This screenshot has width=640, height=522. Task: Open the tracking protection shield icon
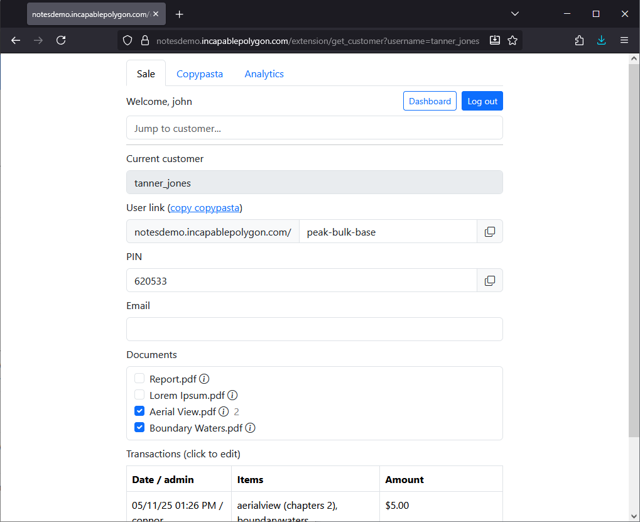[127, 40]
